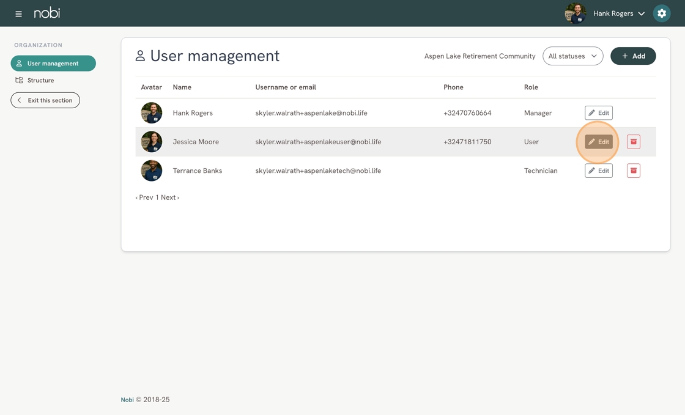The image size is (685, 415).
Task: Click the Nobi footer link
Action: [127, 400]
